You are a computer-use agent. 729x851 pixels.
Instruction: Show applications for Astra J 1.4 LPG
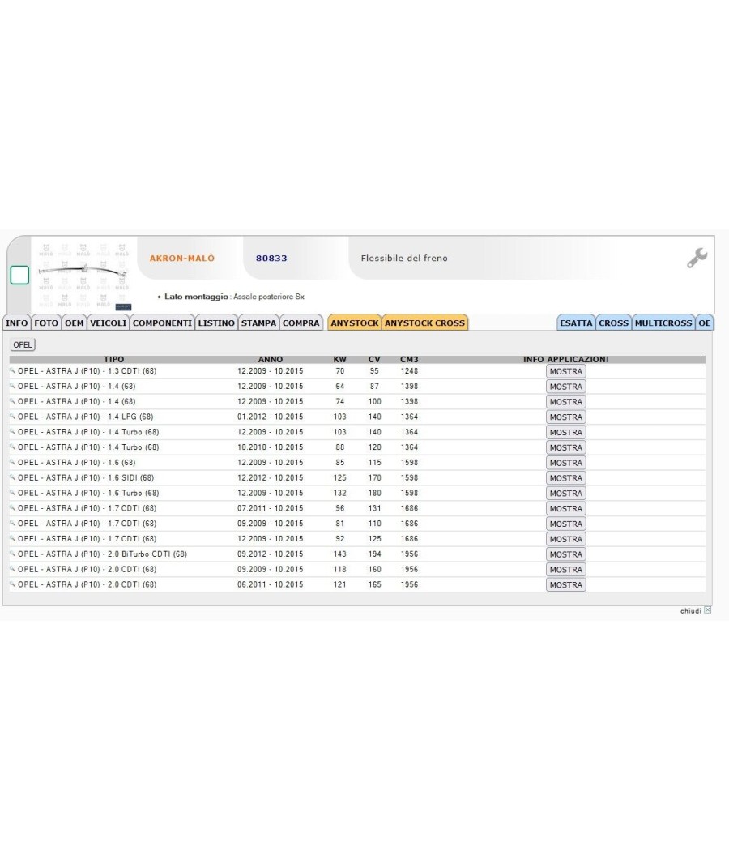coord(565,417)
